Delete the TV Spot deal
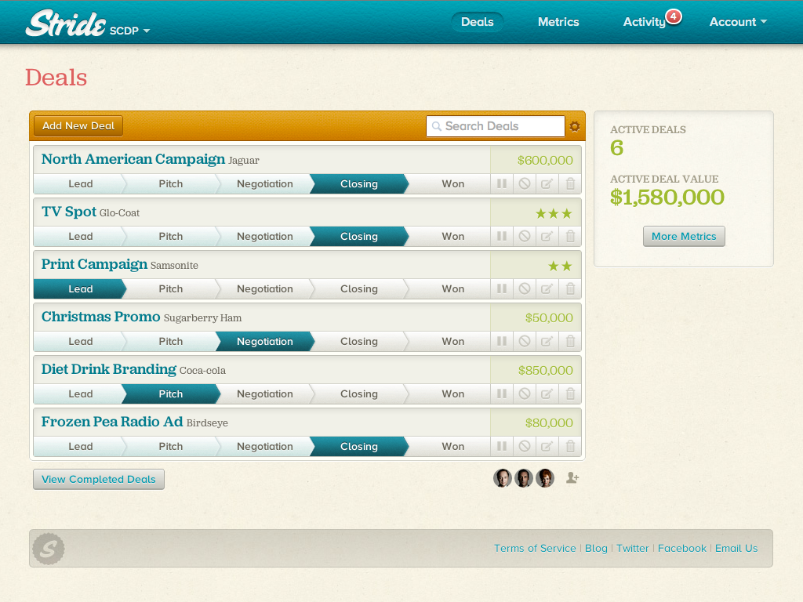This screenshot has height=602, width=803. click(x=570, y=237)
